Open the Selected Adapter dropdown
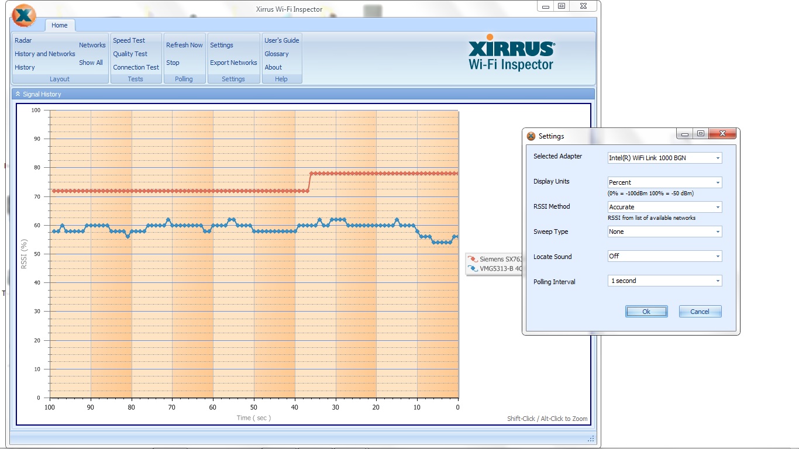799x449 pixels. coord(717,158)
